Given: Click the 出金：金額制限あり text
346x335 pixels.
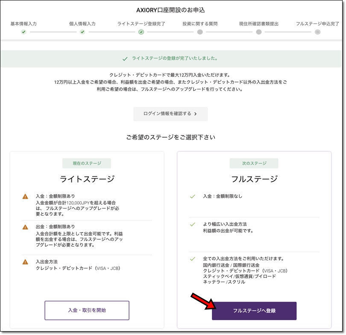Looking at the screenshot, I should pos(56,226).
